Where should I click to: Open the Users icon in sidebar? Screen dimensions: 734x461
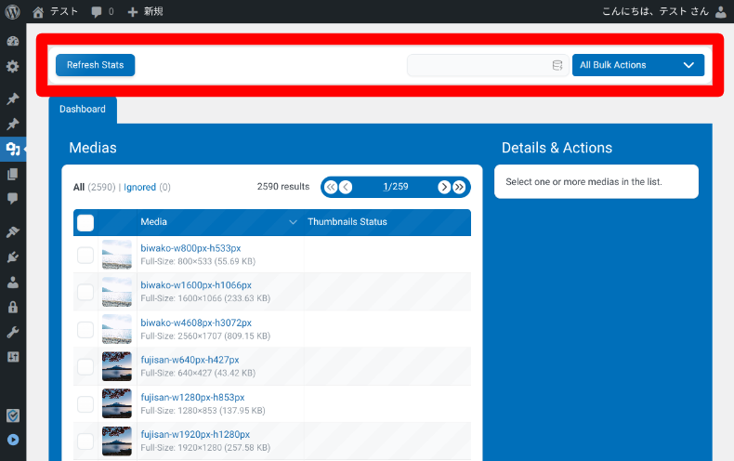[12, 283]
